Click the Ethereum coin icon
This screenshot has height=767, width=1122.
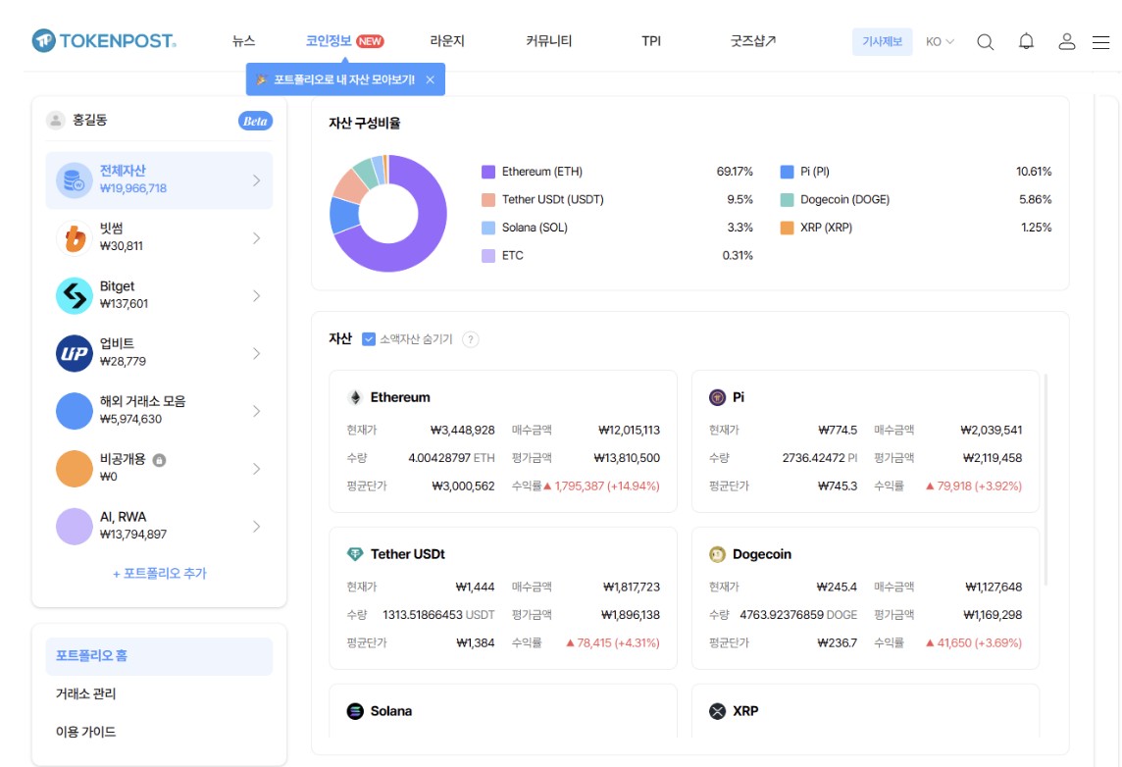[x=355, y=397]
